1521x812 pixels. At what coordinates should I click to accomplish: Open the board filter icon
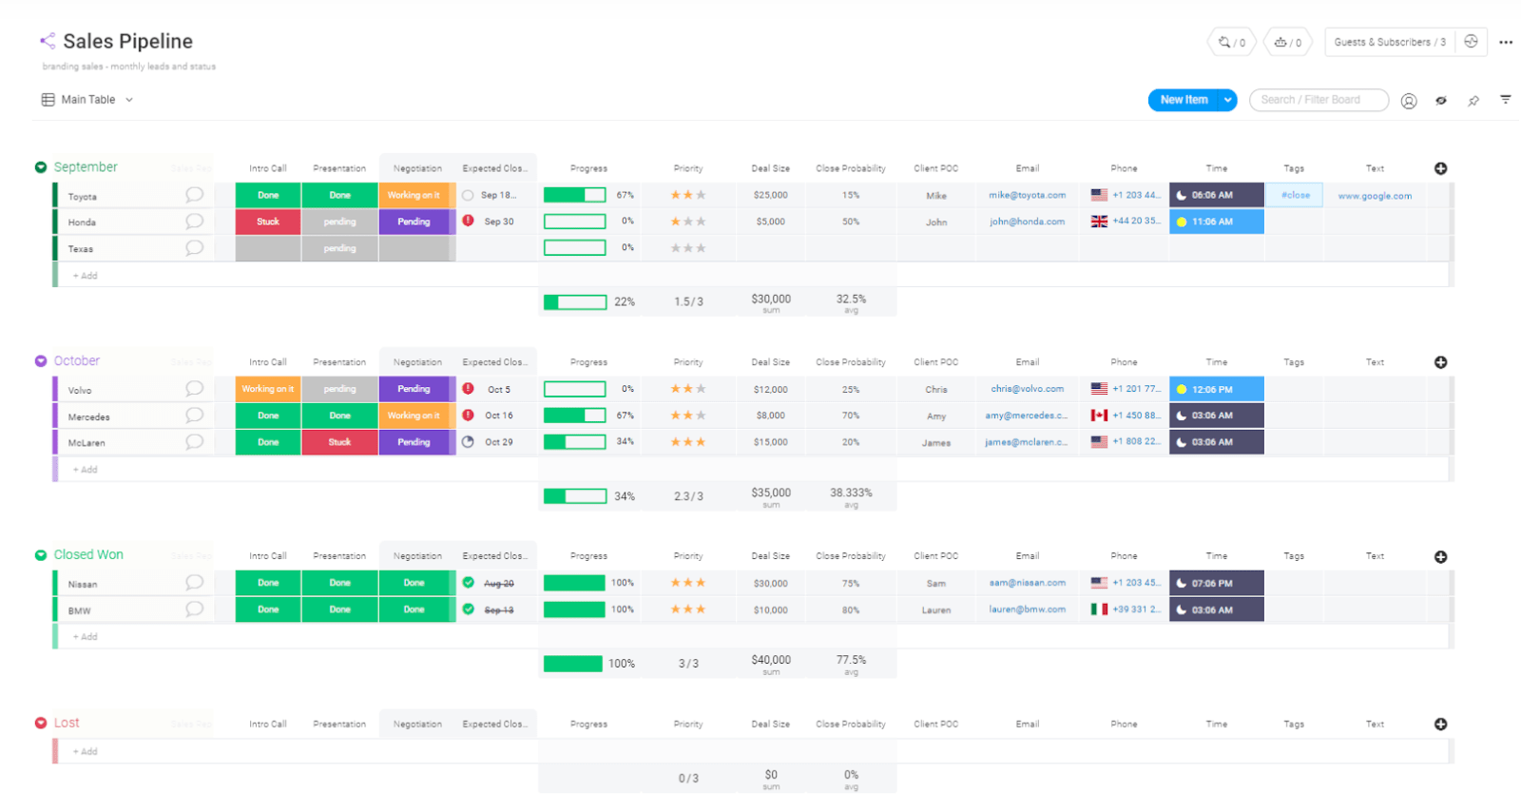coord(1506,99)
